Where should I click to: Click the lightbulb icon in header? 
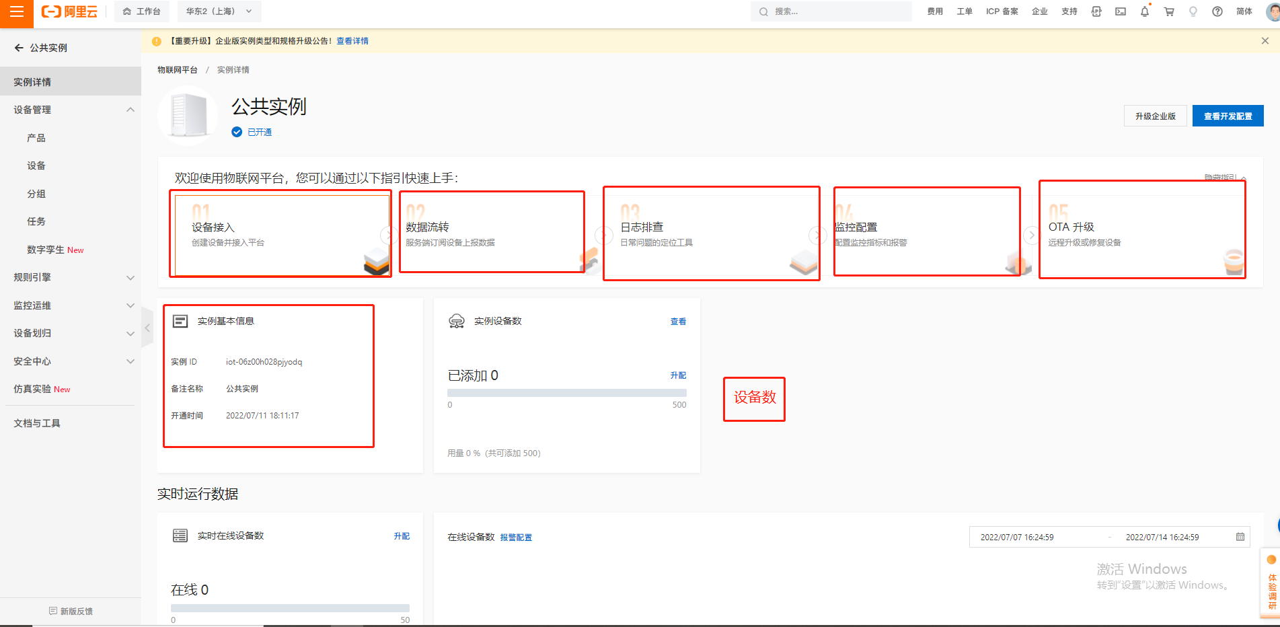click(x=1193, y=11)
